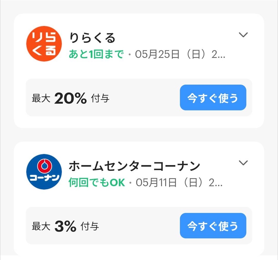
Task: Expand the ホームセンターコーナン coupon chevron
Action: click(x=243, y=163)
